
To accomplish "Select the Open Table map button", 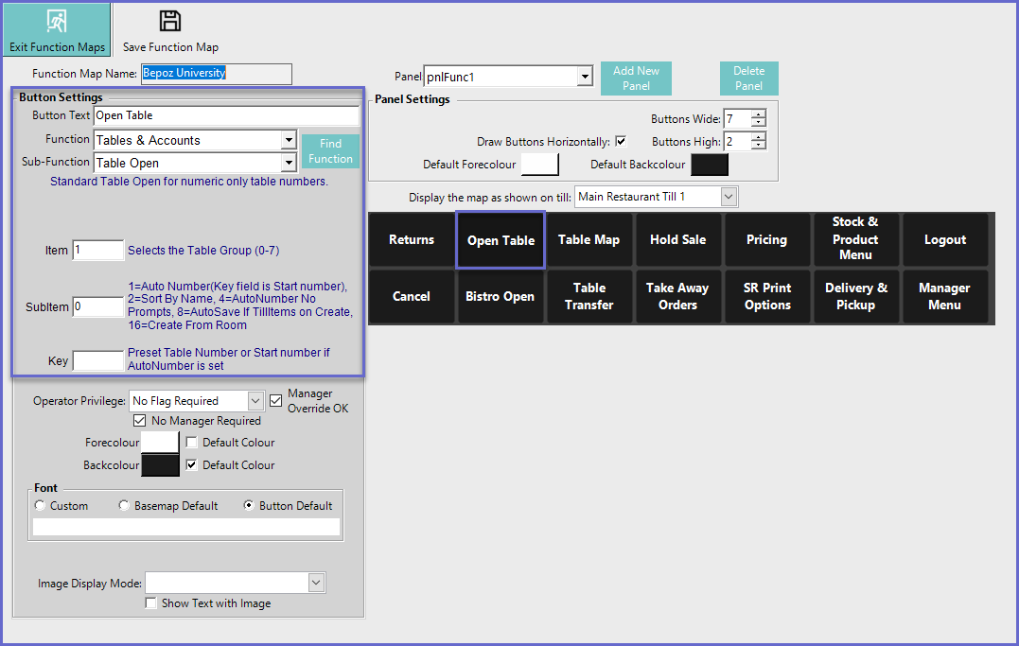I will point(501,240).
